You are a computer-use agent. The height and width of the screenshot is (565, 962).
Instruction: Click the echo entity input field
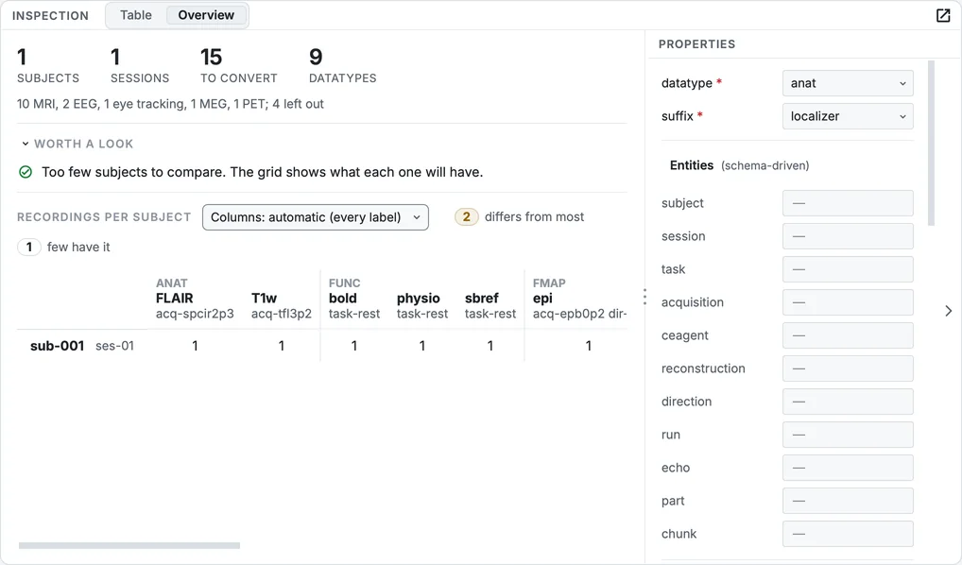pos(848,468)
